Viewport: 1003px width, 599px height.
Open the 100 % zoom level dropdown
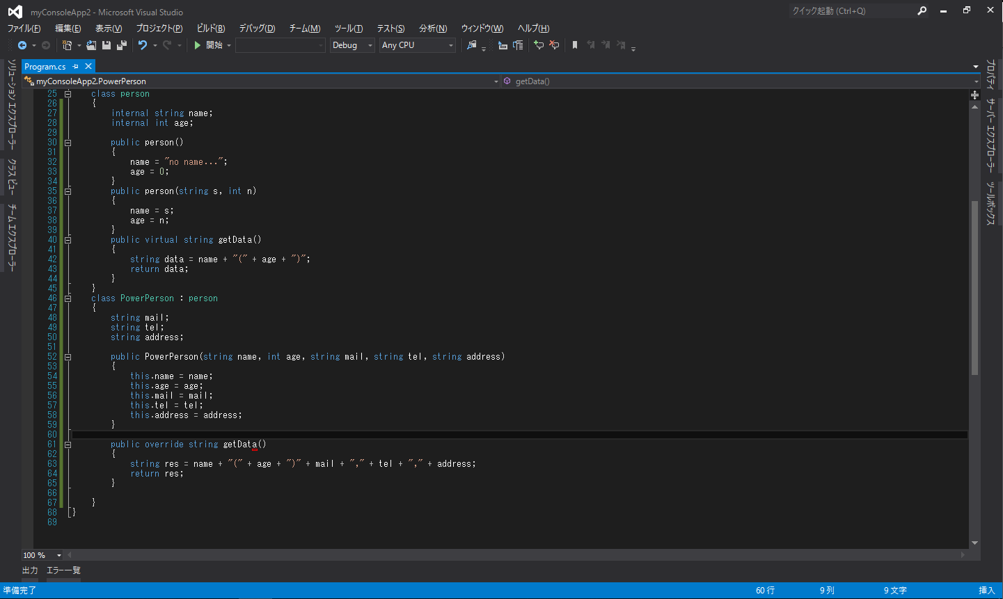[42, 555]
